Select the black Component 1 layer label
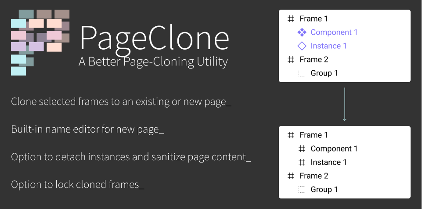 (334, 148)
